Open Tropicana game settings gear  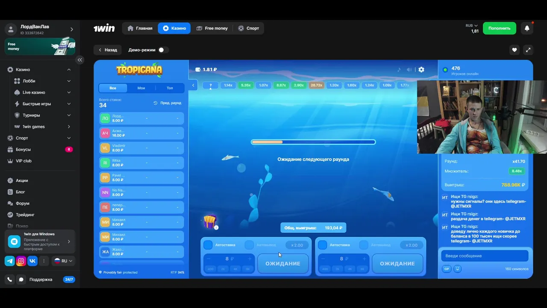pos(421,70)
